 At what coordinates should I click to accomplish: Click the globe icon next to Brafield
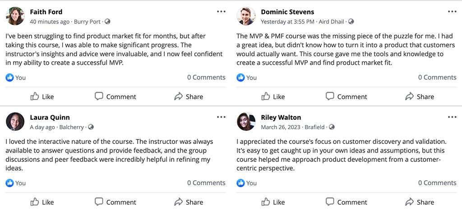[332, 127]
